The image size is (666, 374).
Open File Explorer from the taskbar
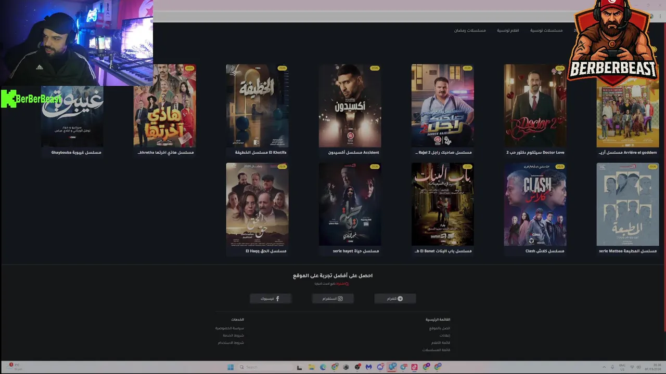tap(311, 367)
